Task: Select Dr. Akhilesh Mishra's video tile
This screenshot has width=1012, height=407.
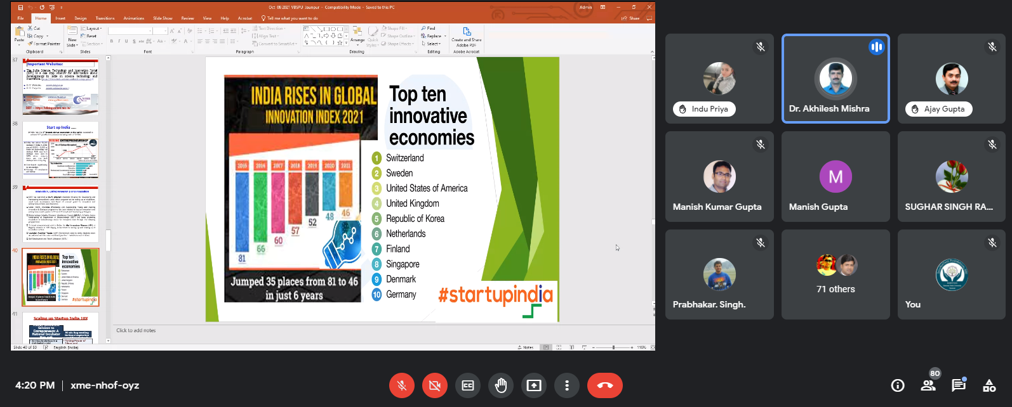Action: click(x=835, y=79)
